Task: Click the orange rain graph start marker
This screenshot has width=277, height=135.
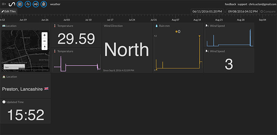Action: click(x=157, y=70)
